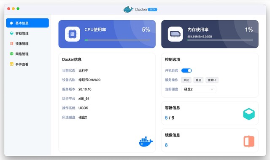Click the Docker whale logo in title bar

pos(128,9)
